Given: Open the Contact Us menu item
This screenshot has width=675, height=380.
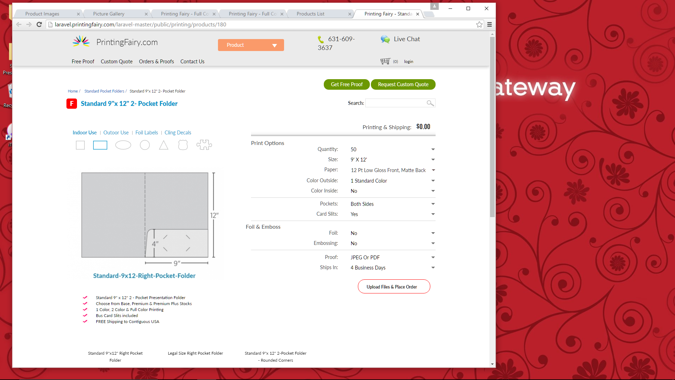Looking at the screenshot, I should pos(192,62).
